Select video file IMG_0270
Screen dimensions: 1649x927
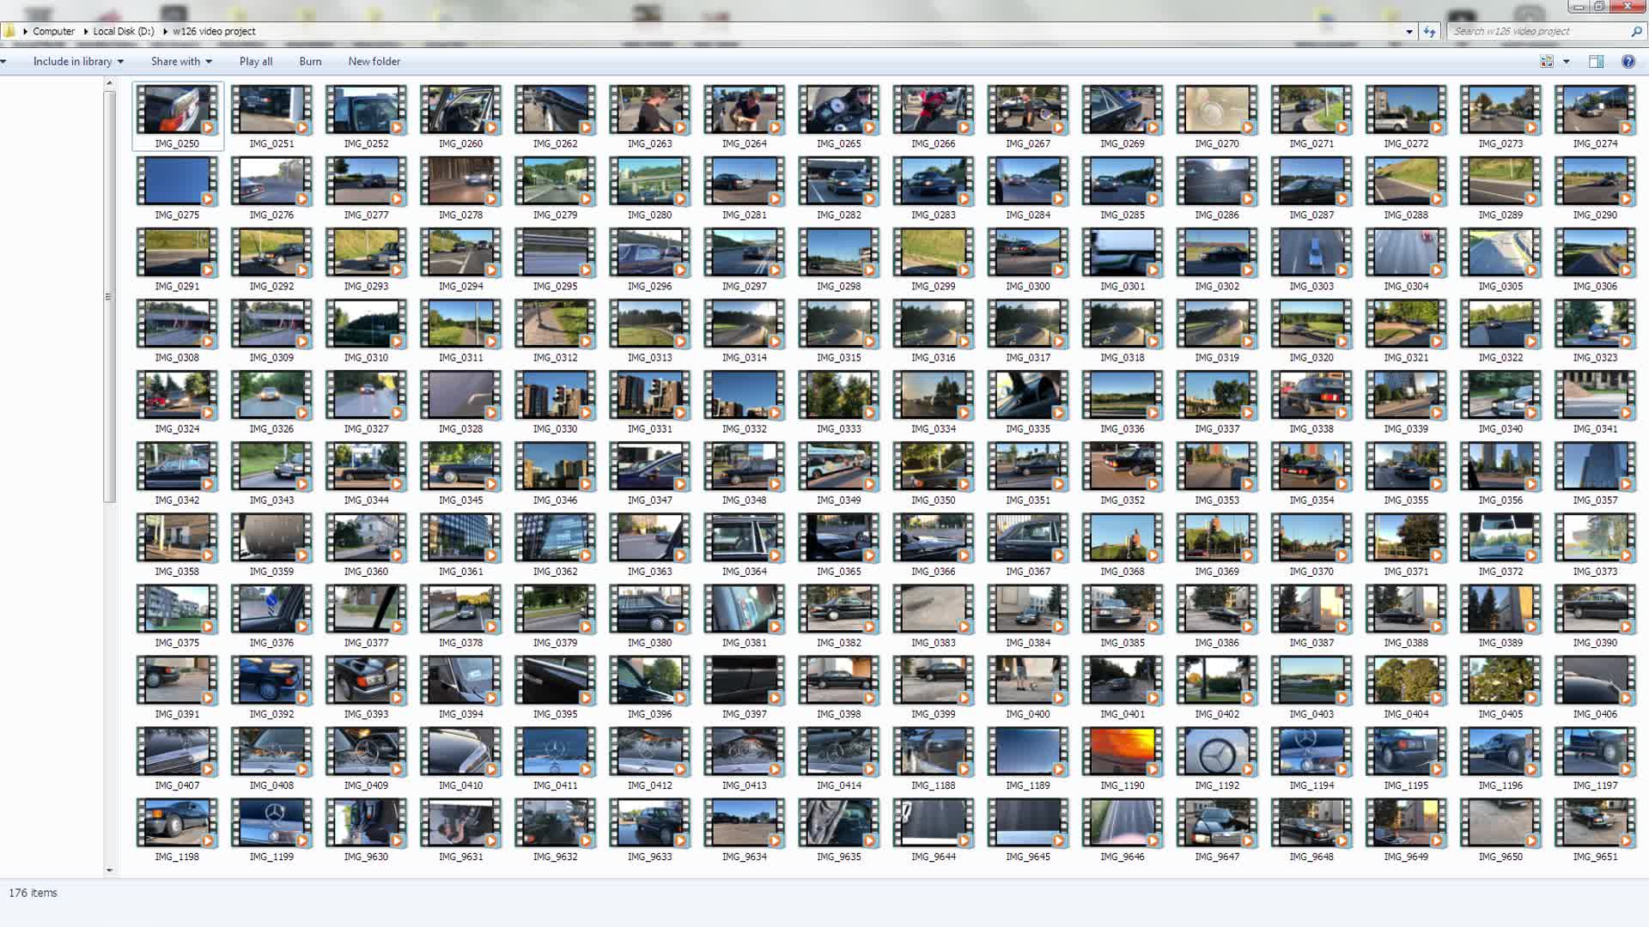point(1217,117)
